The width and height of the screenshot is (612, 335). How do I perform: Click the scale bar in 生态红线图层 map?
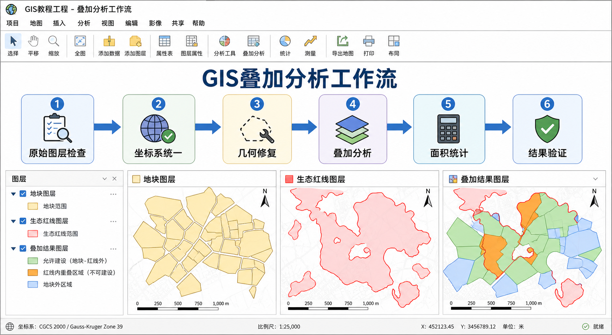tap(333, 306)
